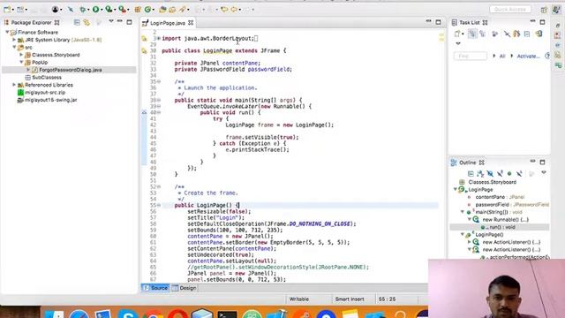This screenshot has height=318, width=565.
Task: Click the Search flashlight icon in toolbar
Action: click(x=183, y=10)
